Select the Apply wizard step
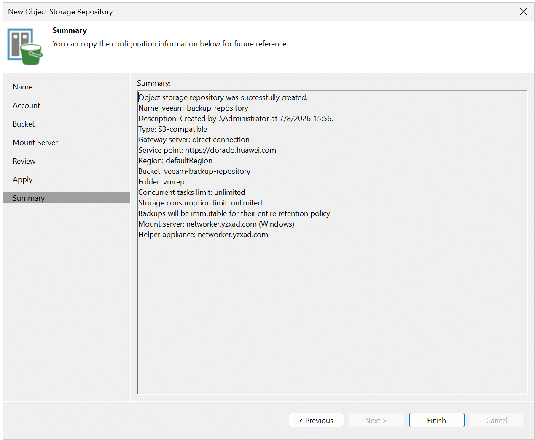535x440 pixels. [22, 180]
